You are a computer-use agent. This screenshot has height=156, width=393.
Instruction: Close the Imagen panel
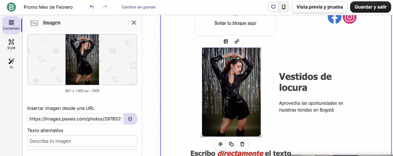tap(134, 23)
